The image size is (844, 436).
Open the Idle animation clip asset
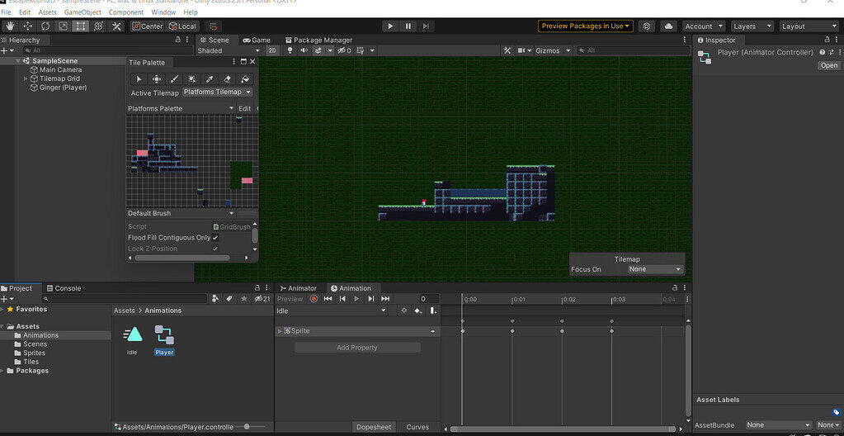pos(132,335)
